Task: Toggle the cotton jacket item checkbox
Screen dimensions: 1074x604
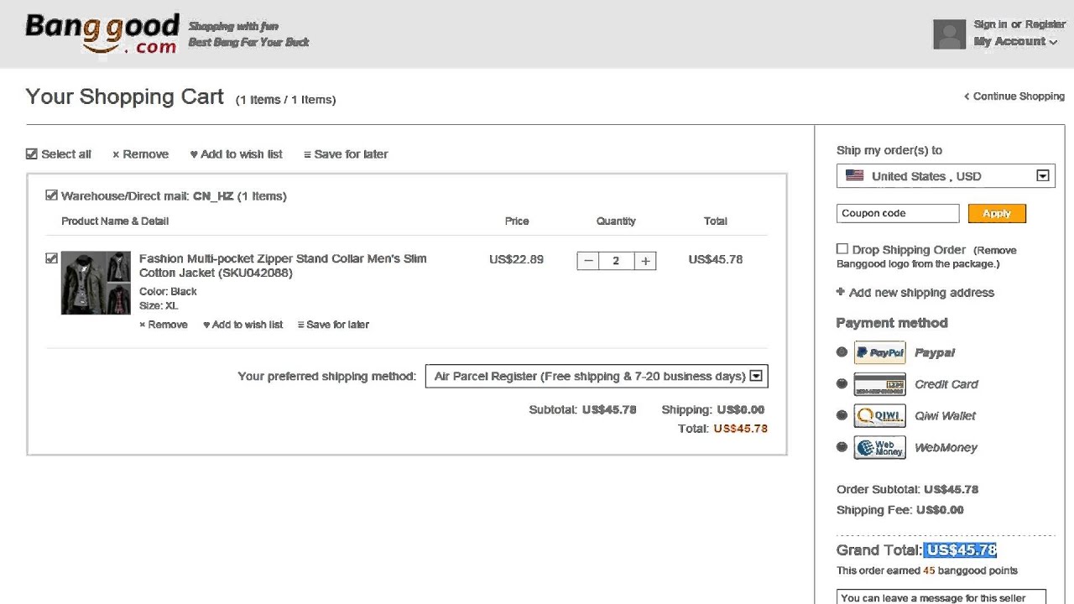Action: coord(51,258)
